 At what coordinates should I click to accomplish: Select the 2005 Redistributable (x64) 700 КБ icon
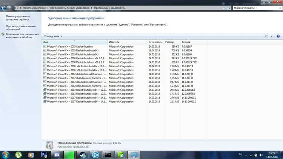click(45, 50)
